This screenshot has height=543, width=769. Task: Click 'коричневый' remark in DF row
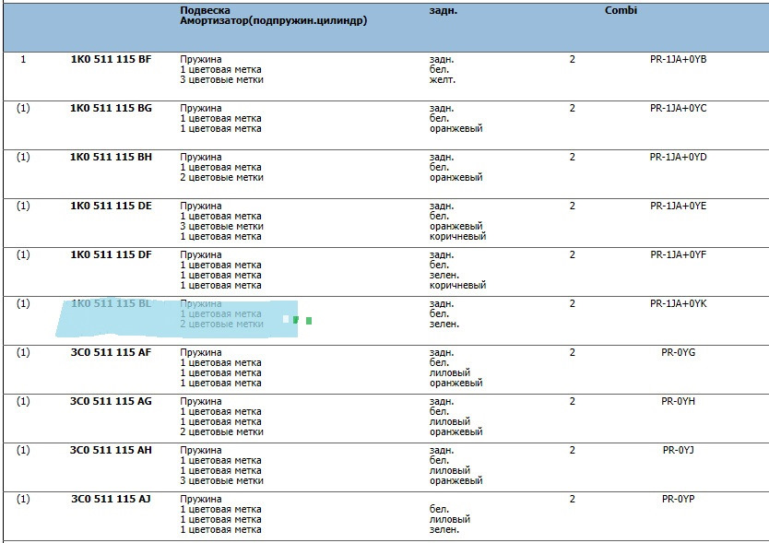(x=457, y=285)
